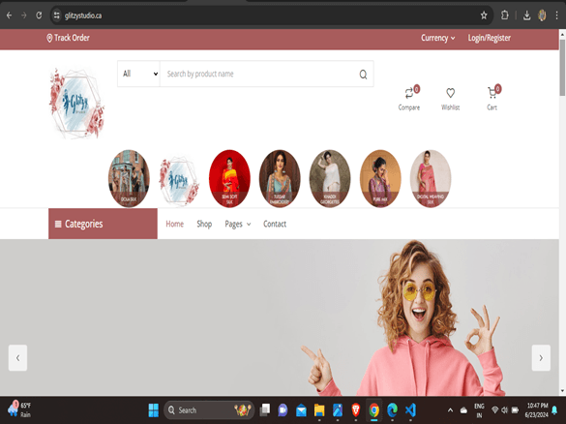Expand the Currency dropdown
The width and height of the screenshot is (566, 424).
coord(438,38)
